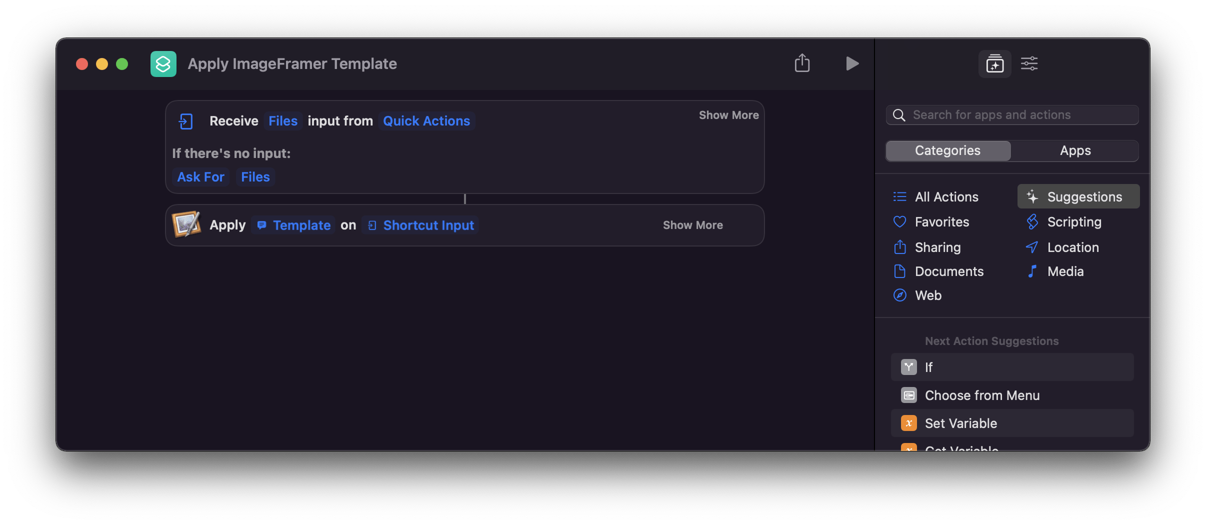Screen dimensions: 1206x525
Task: Open the Shortcut Details sliders icon
Action: click(x=1029, y=64)
